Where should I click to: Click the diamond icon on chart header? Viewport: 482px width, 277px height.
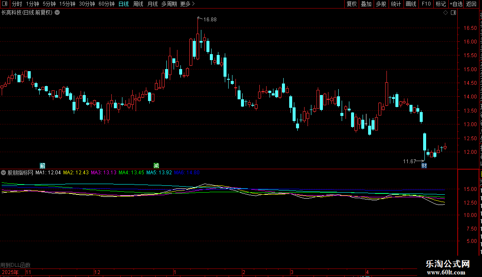(445, 13)
